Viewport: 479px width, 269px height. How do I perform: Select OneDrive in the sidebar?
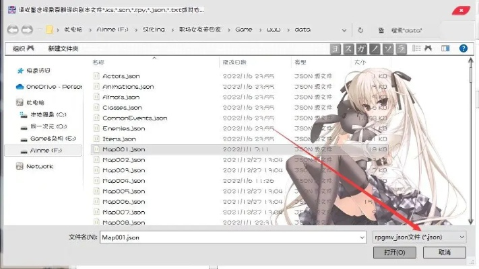[x=51, y=87]
